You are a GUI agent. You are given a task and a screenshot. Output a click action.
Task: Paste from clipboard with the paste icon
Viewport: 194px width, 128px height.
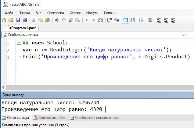click(48, 20)
